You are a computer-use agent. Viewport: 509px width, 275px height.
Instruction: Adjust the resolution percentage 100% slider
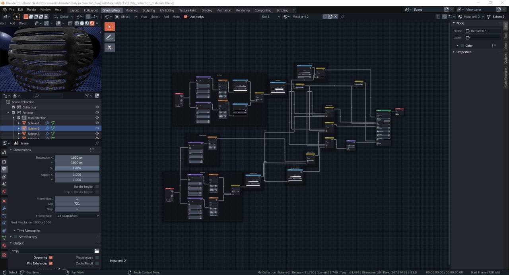[x=77, y=168]
